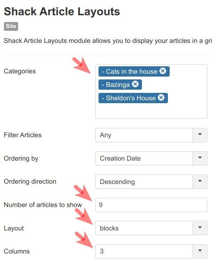Open the Filter Articles dropdown arrow
Screen dimensions: 212x262
200,135
